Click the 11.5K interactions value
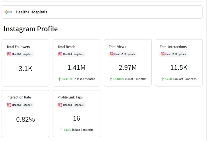Screen dimensions: 207x141 coord(179,68)
